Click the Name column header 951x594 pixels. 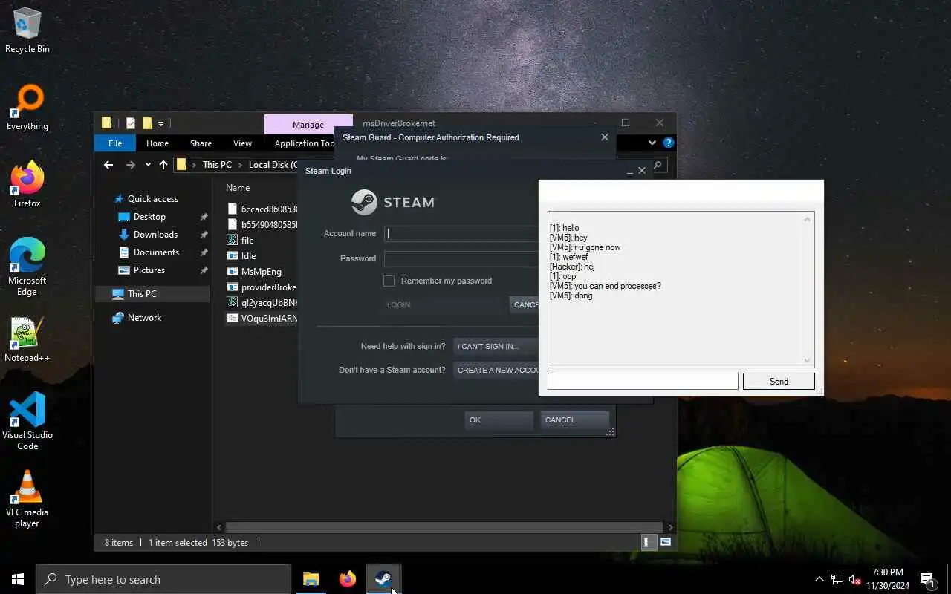click(238, 188)
